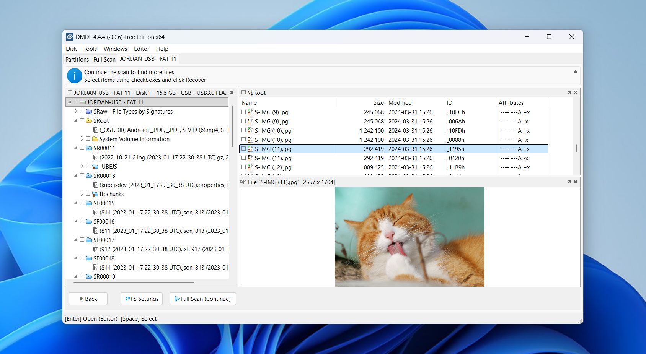Click the collapse chevron at the notification bar's right edge
This screenshot has height=354, width=646.
click(x=575, y=71)
